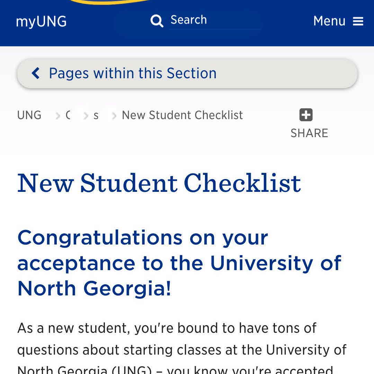
Task: Click the plus-shaped share icon
Action: 306,115
